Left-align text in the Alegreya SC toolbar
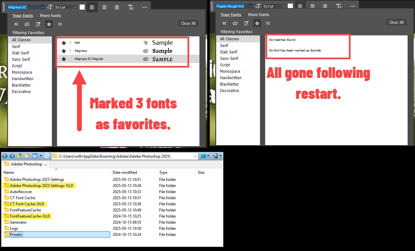This screenshot has width=415, height=251. (x=92, y=7)
